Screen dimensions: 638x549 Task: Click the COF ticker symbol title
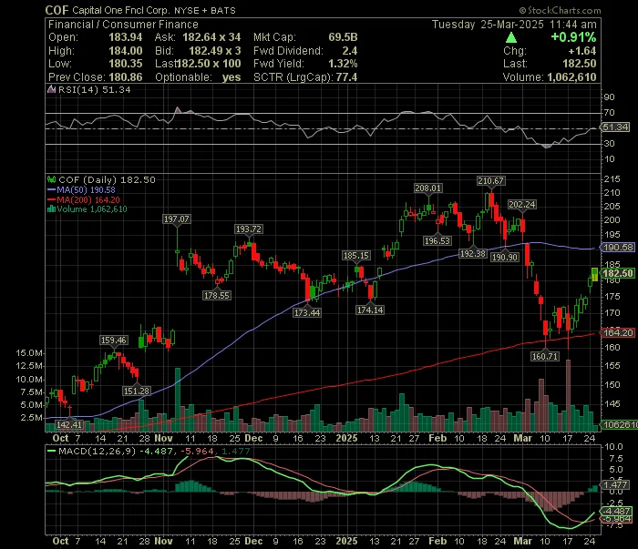pos(57,10)
